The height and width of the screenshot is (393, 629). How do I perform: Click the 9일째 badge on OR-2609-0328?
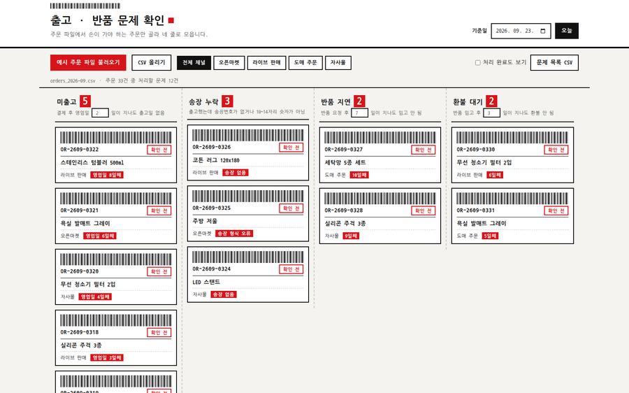point(351,236)
